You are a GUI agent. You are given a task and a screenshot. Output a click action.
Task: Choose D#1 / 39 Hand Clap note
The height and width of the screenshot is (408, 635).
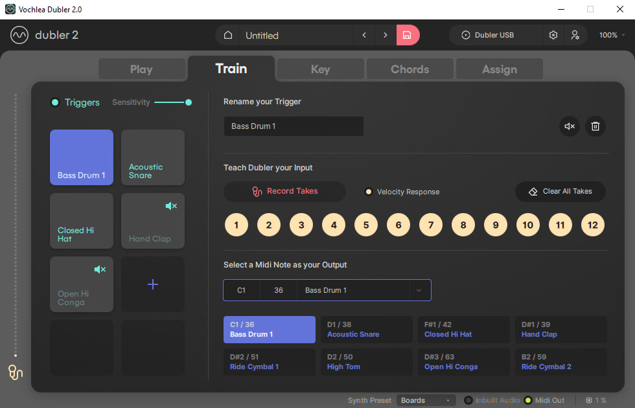(561, 330)
